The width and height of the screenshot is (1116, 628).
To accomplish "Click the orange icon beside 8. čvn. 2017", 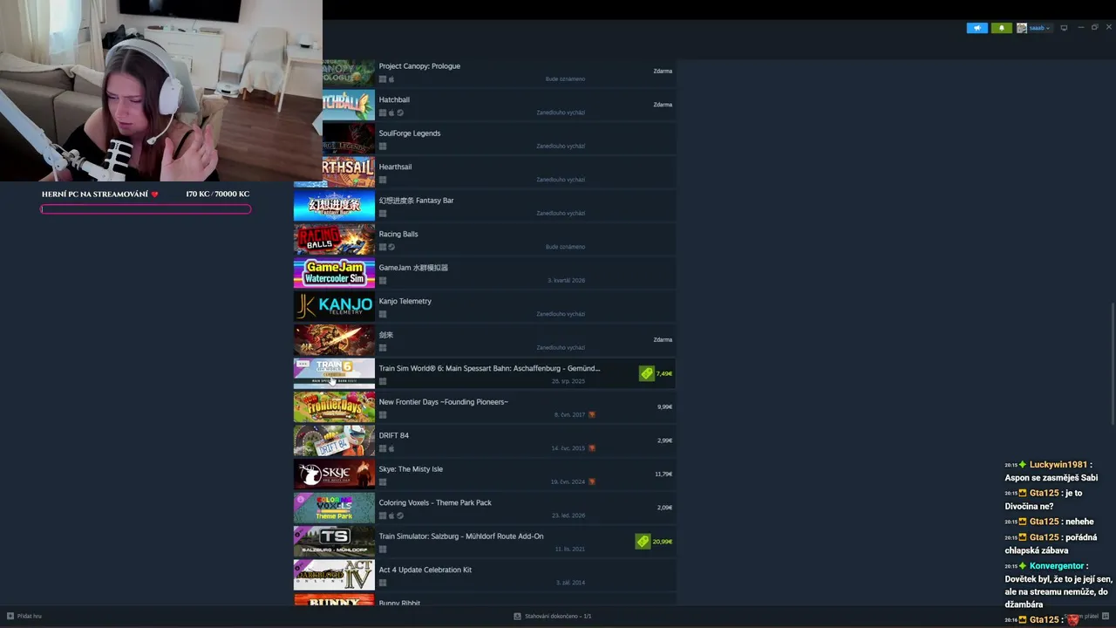I will click(x=592, y=414).
